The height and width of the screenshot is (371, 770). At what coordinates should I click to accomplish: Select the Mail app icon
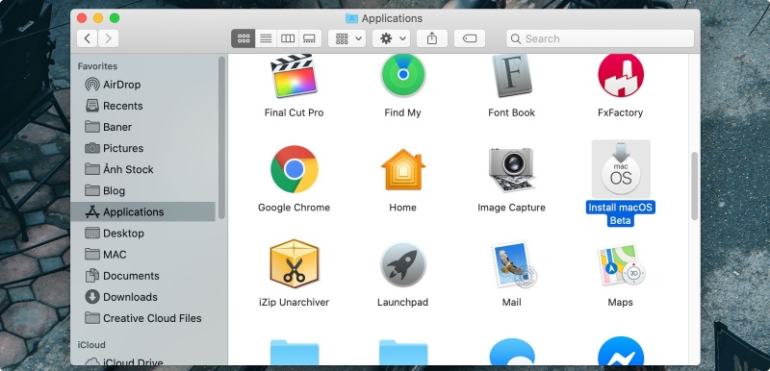click(513, 264)
